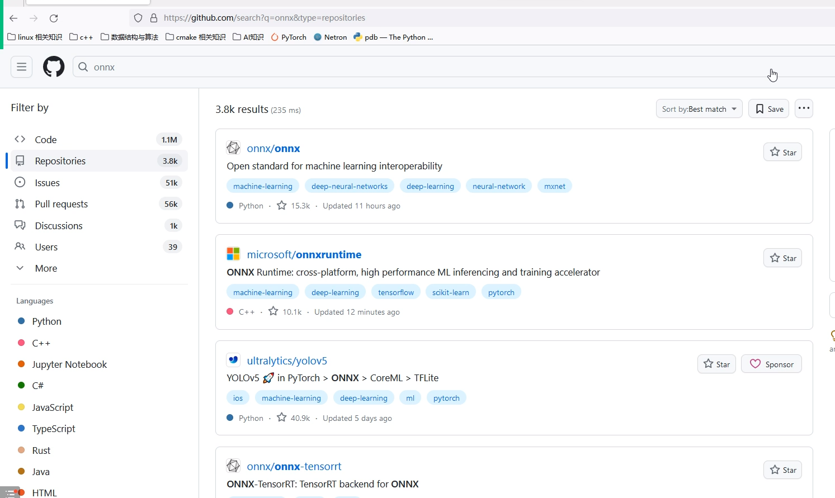Click the Microsoft logo avatar
Image resolution: width=835 pixels, height=498 pixels.
click(233, 254)
